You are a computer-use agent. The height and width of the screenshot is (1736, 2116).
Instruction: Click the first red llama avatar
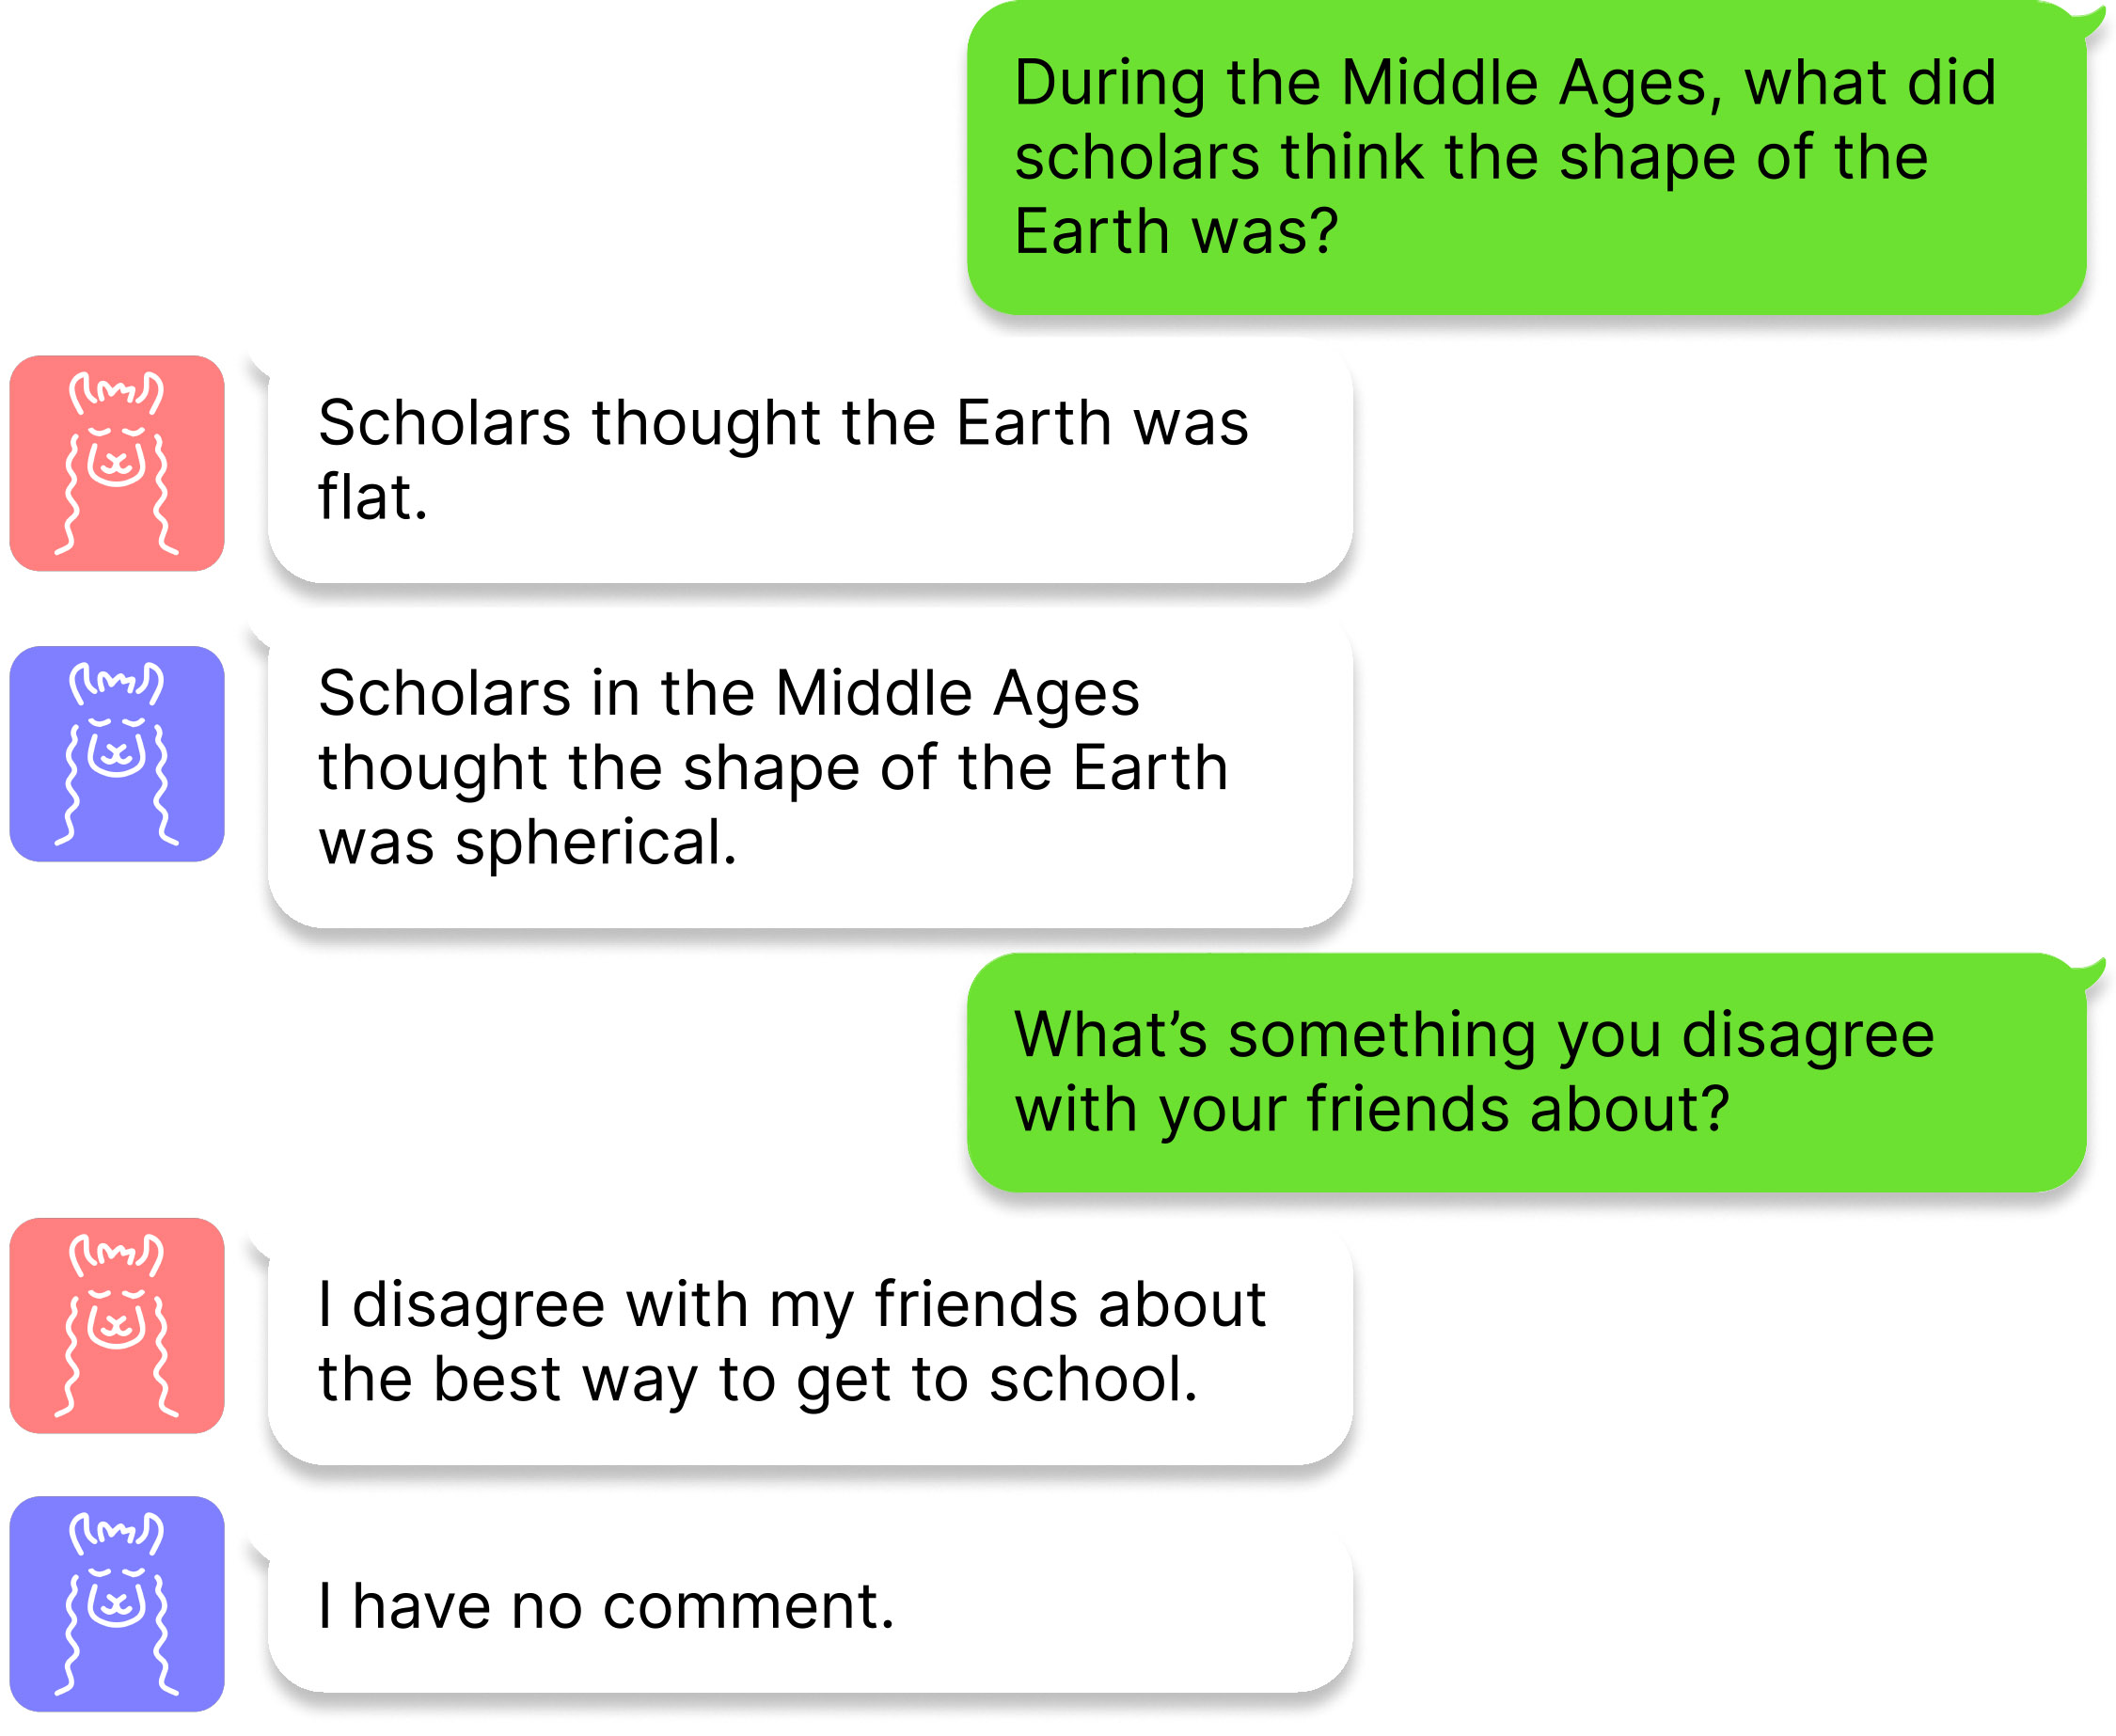point(117,463)
